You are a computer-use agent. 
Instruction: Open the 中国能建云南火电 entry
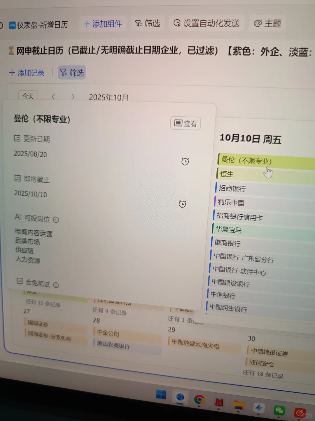(204, 344)
